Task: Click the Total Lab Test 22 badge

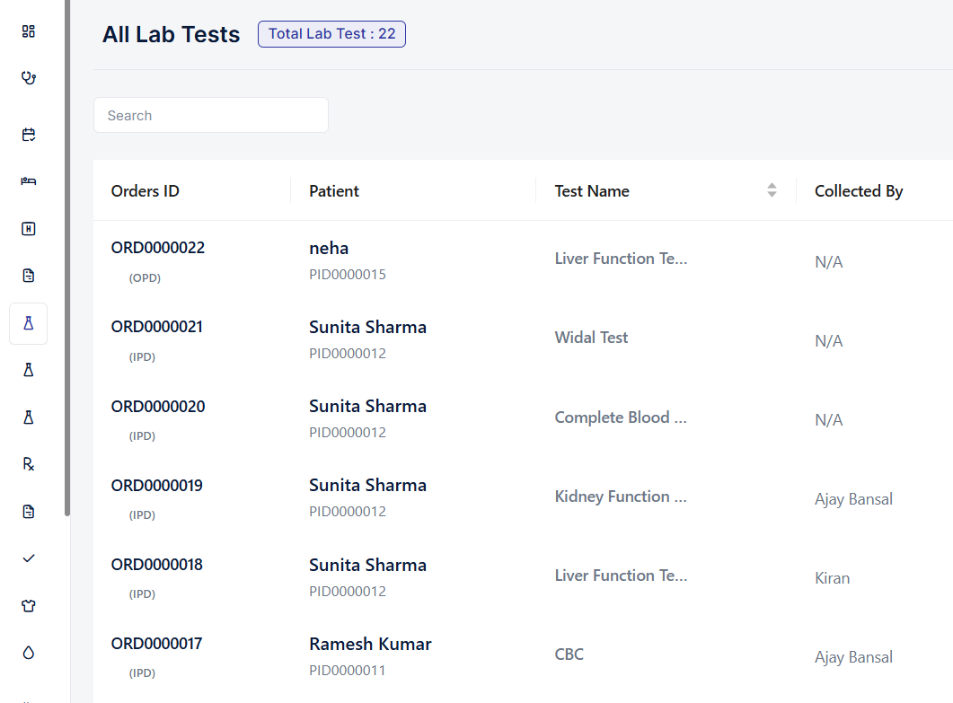Action: (331, 33)
